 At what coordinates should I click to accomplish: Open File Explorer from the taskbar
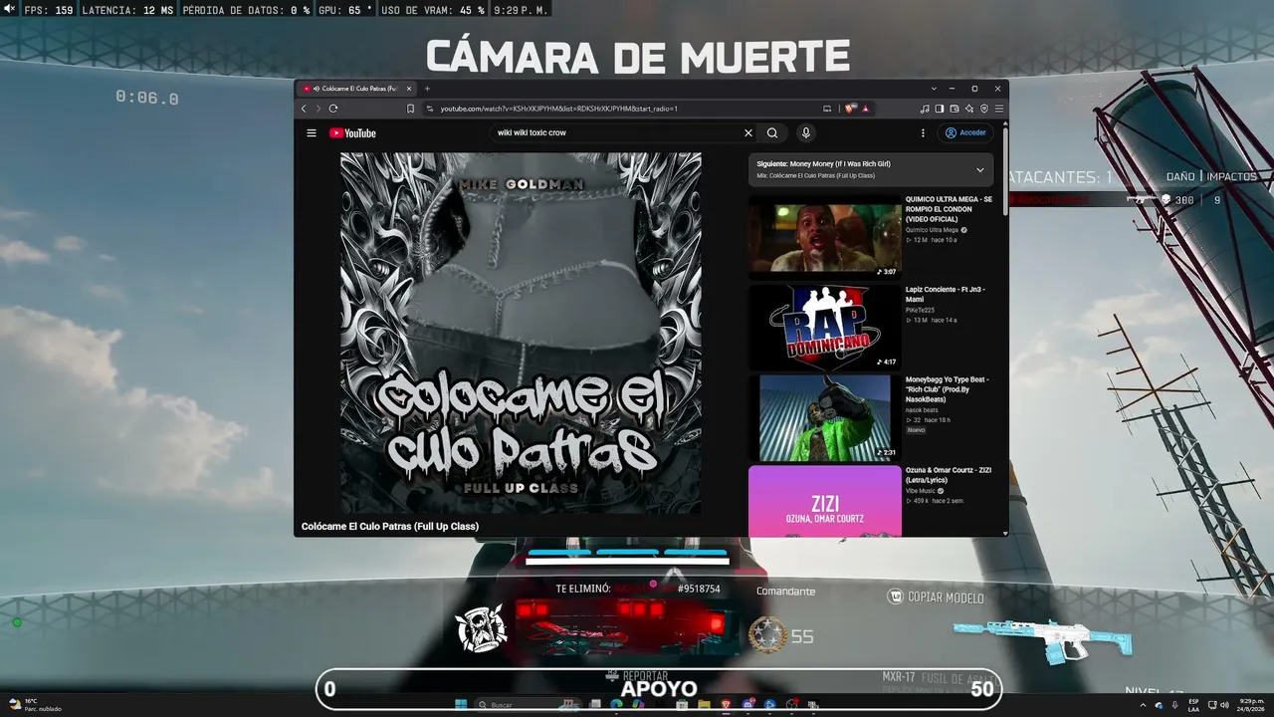[x=704, y=705]
